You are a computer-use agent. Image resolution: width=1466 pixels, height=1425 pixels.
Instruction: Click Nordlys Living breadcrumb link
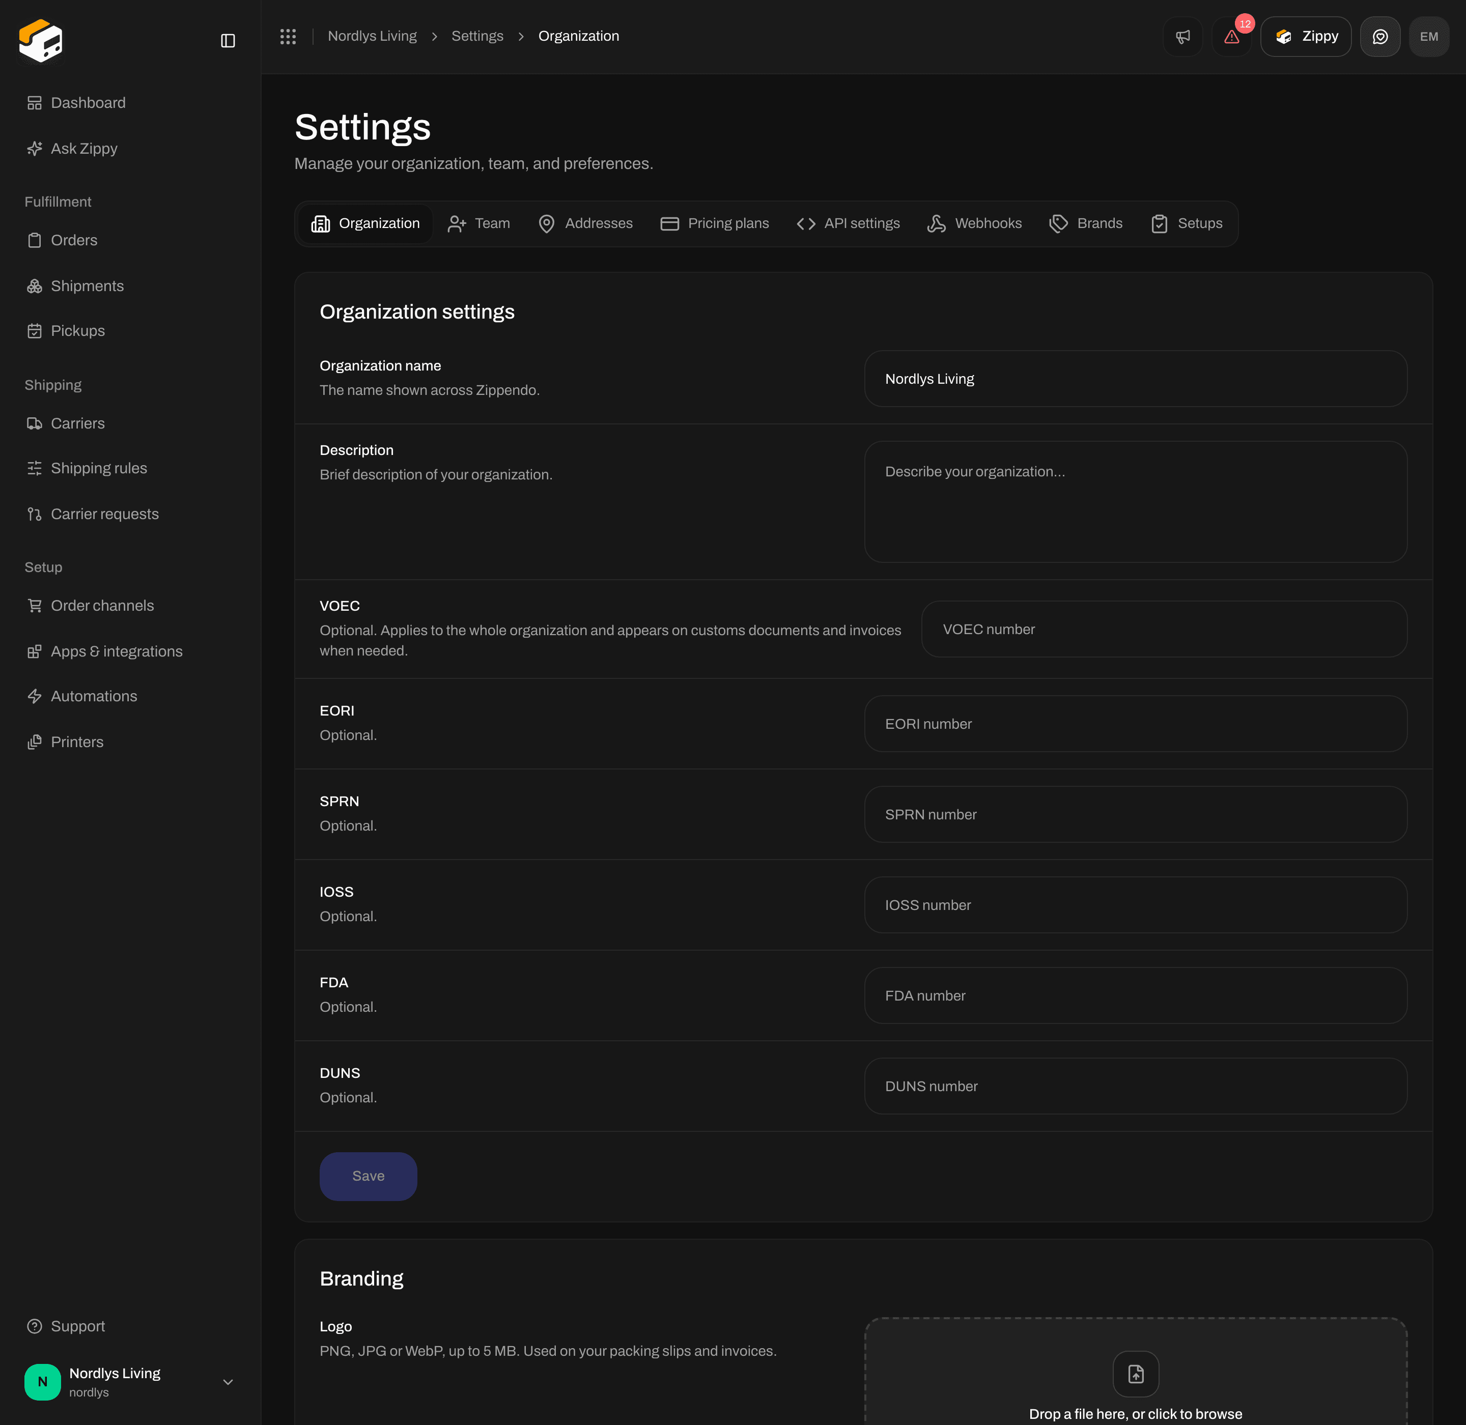click(372, 36)
